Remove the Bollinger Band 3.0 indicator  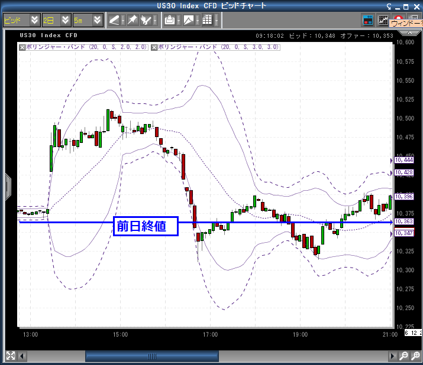coord(154,45)
